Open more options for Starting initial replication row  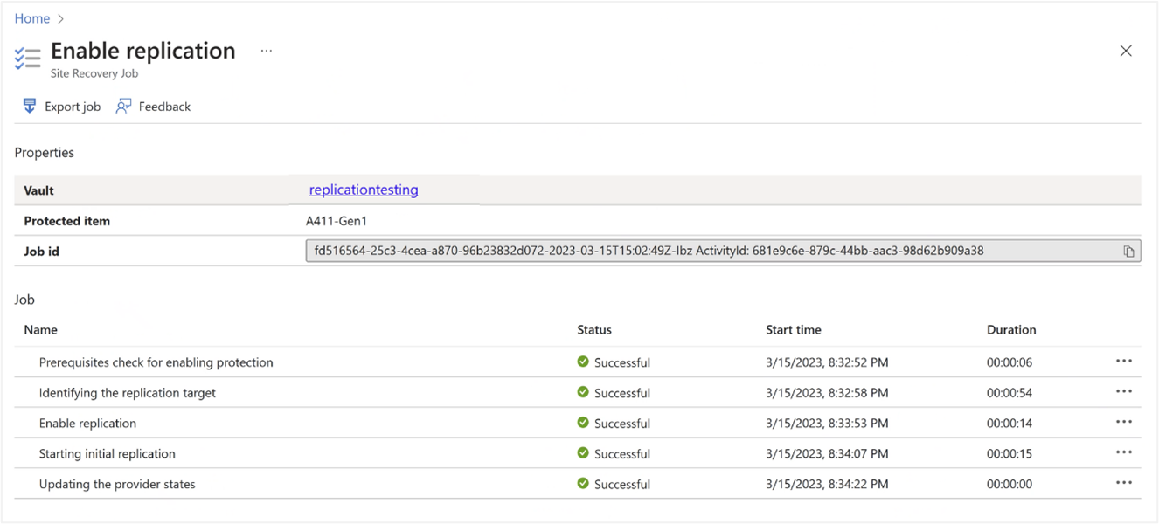click(x=1123, y=453)
